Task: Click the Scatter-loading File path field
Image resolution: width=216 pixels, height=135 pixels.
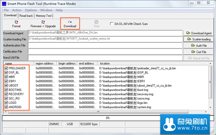Action: pyautogui.click(x=105, y=39)
